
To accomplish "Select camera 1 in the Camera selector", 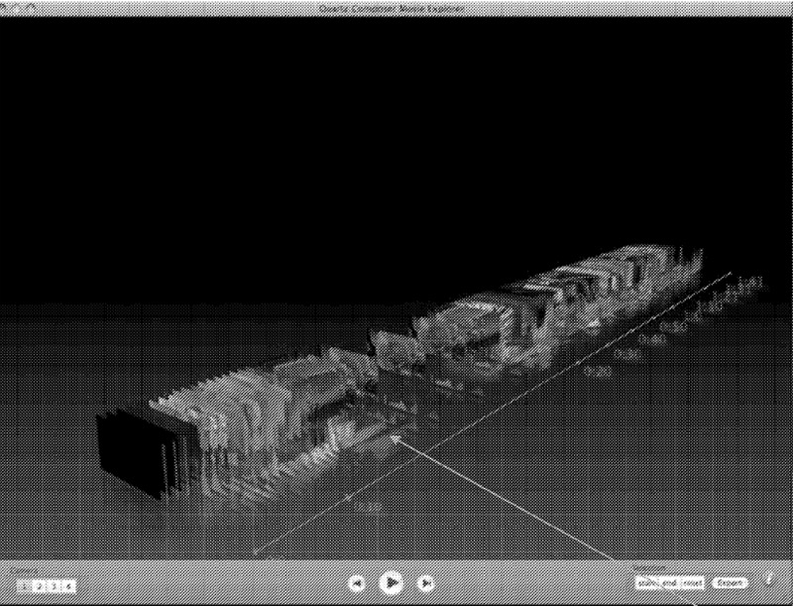I will click(x=24, y=586).
